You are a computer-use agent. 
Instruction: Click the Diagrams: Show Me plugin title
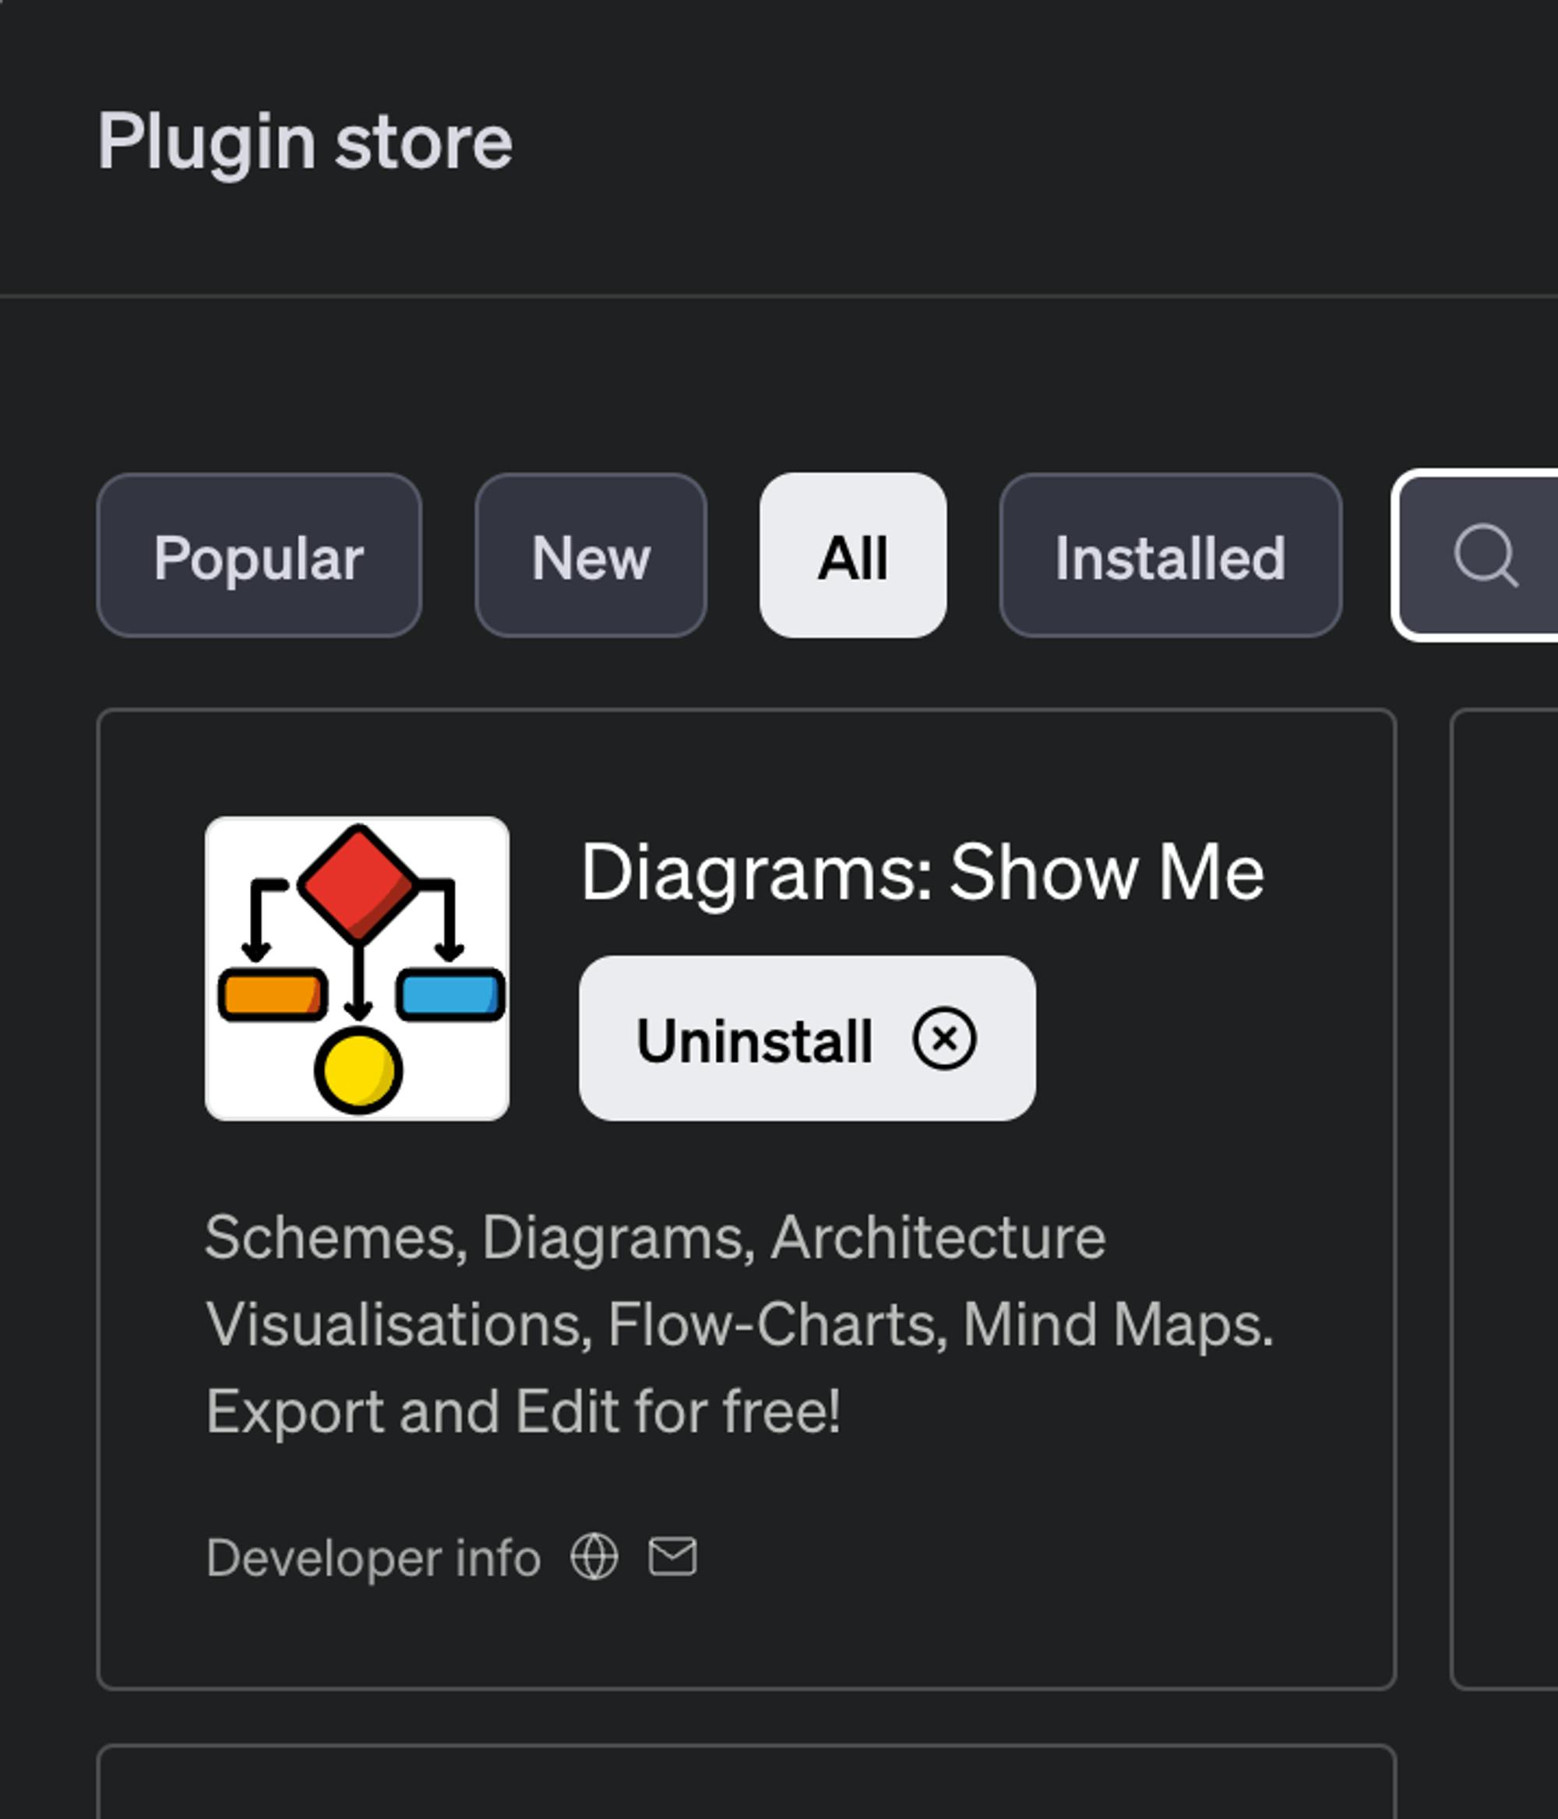(x=922, y=872)
